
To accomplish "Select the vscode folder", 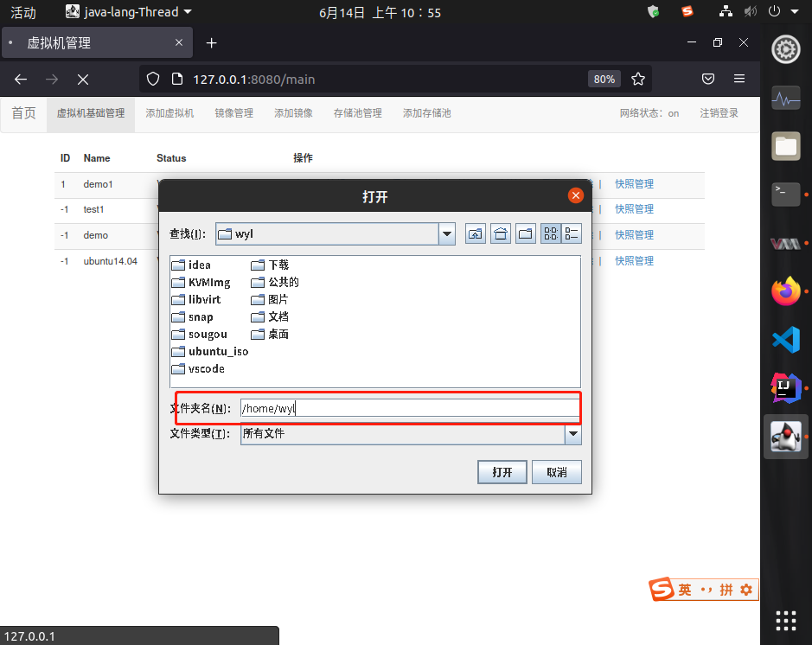I will pyautogui.click(x=198, y=369).
